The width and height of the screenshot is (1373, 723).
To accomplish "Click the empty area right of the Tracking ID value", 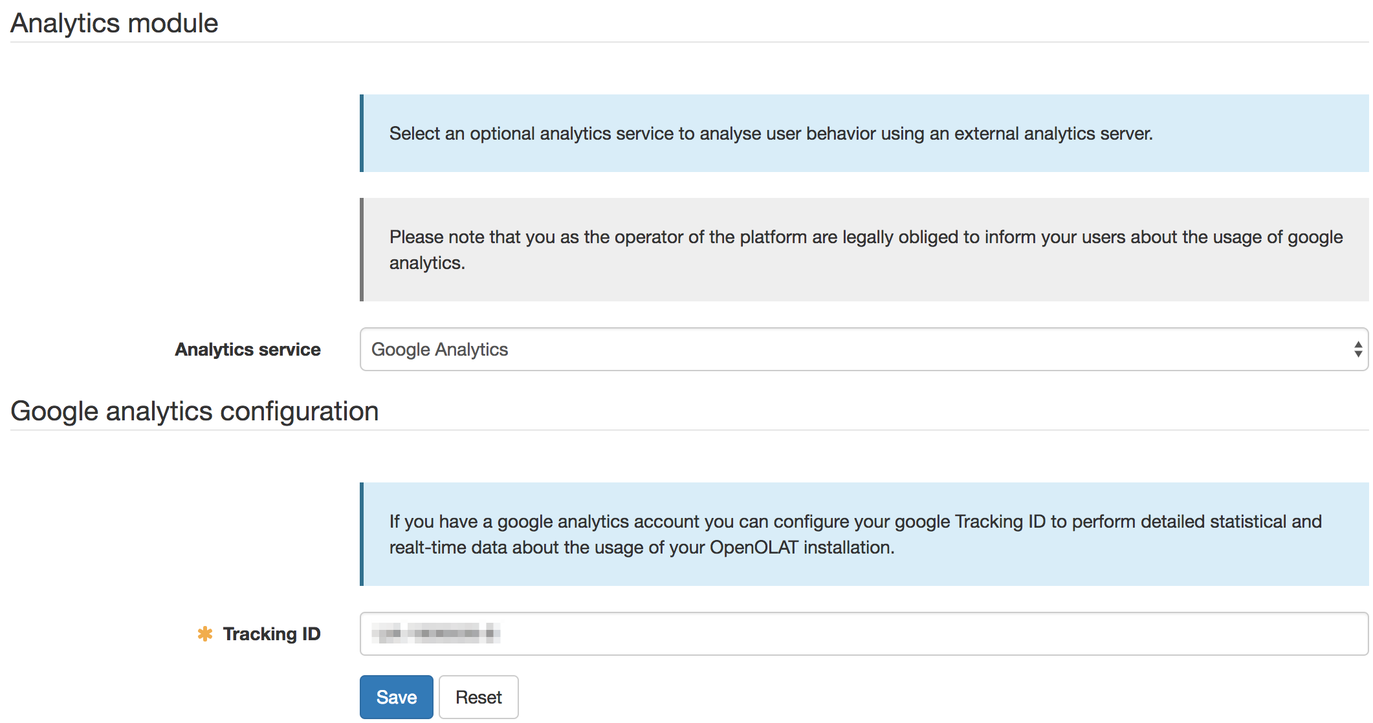I will click(932, 634).
